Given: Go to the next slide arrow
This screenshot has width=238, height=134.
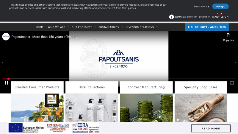Looking at the screenshot, I should point(233,62).
